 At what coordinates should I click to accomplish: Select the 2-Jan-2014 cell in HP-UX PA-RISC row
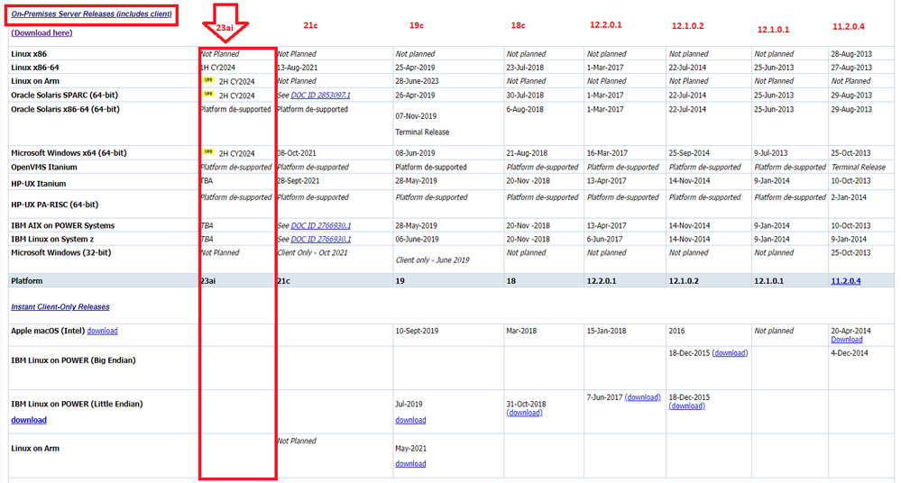(x=849, y=197)
